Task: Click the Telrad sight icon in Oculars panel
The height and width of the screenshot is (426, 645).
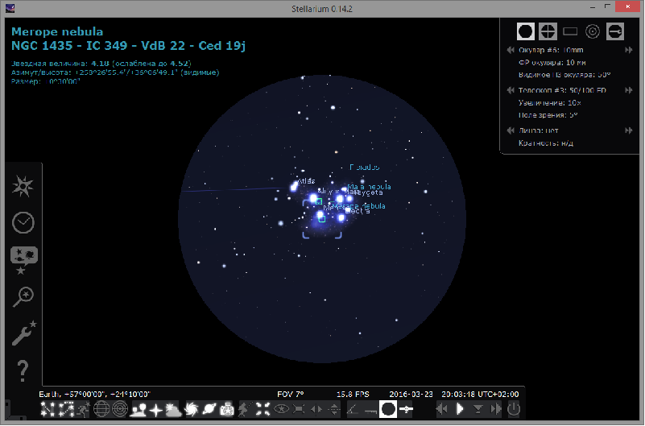Action: [593, 31]
